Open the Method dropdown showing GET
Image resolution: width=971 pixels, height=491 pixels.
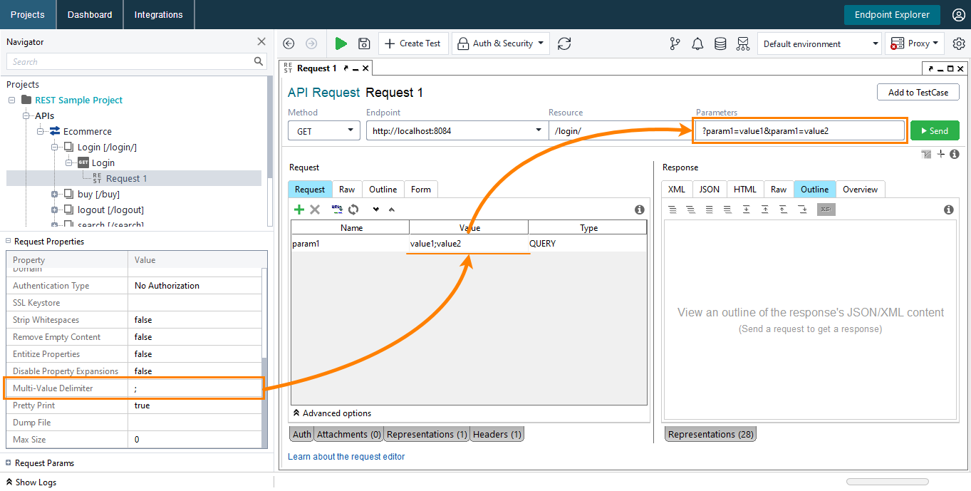click(x=323, y=131)
